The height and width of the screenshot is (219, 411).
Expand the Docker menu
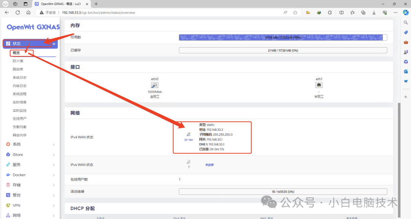30,175
